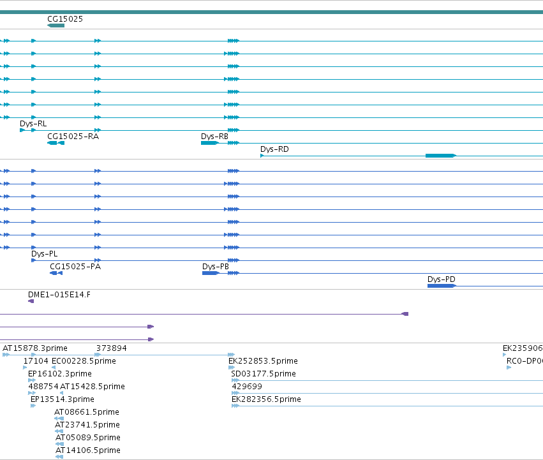
Task: Select the teal exon block of Dys-RD
Action: 441,156
